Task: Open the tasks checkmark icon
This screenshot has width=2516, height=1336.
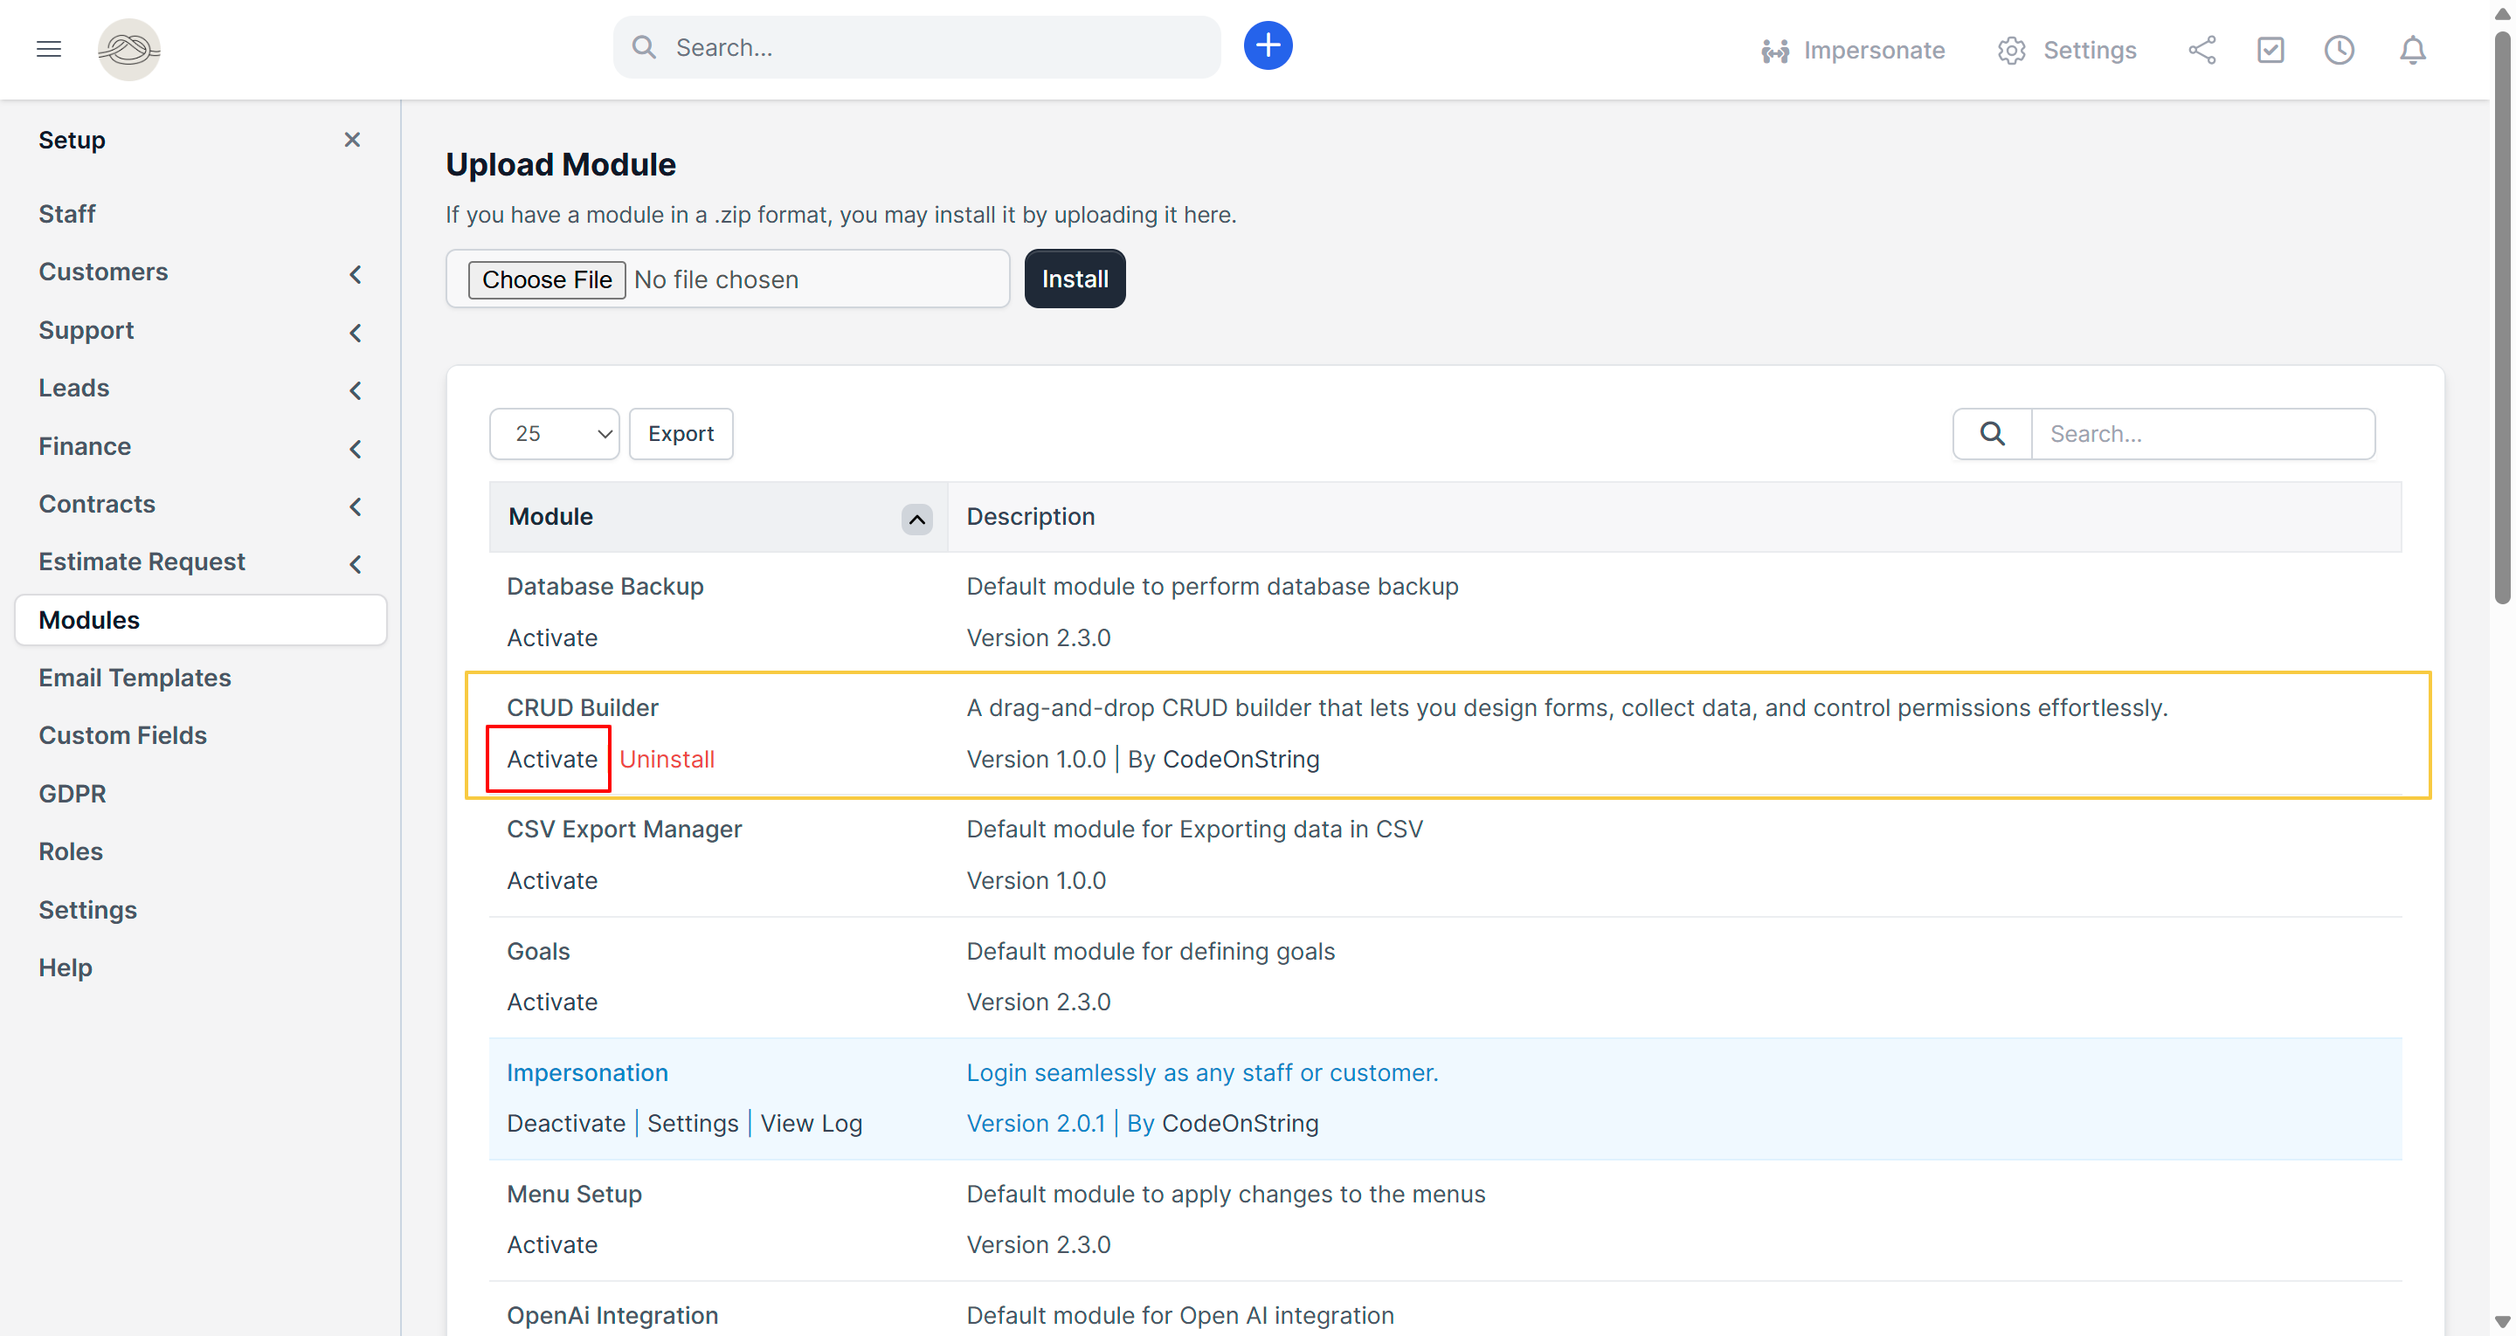Action: coord(2270,50)
